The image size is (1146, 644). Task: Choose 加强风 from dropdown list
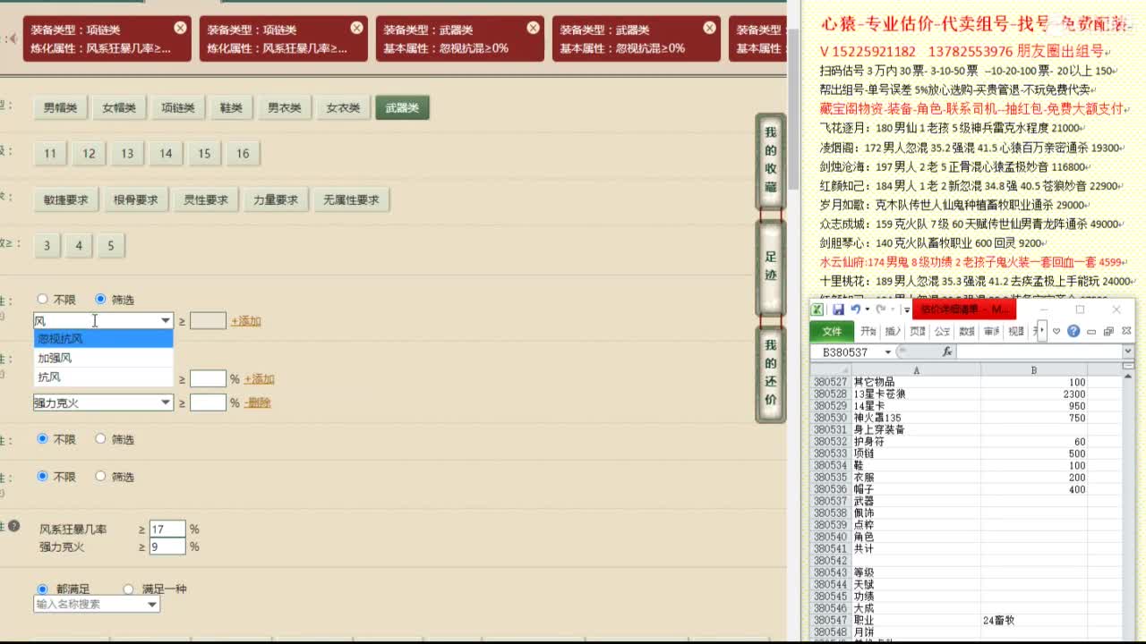point(103,358)
